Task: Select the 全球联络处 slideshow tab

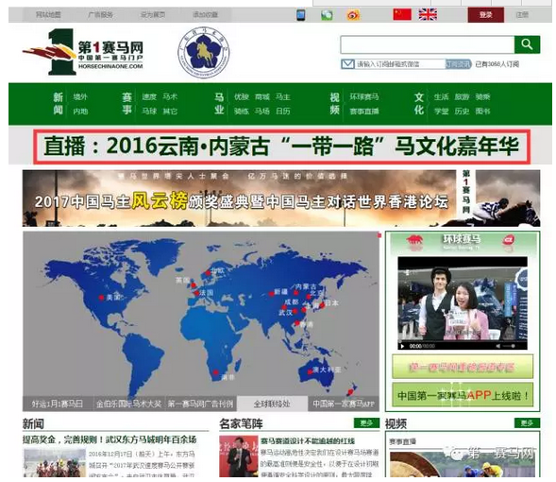Action: click(x=272, y=404)
